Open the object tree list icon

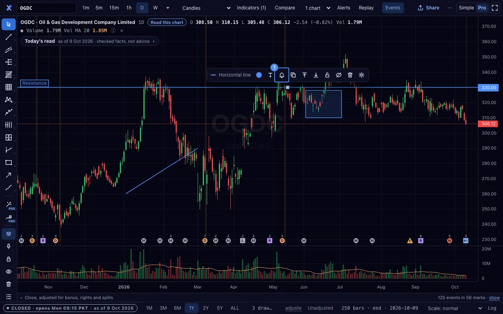pyautogui.click(x=9, y=297)
